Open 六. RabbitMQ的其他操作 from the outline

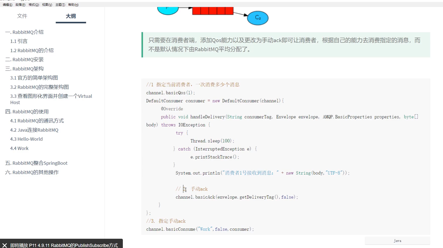coord(32,172)
